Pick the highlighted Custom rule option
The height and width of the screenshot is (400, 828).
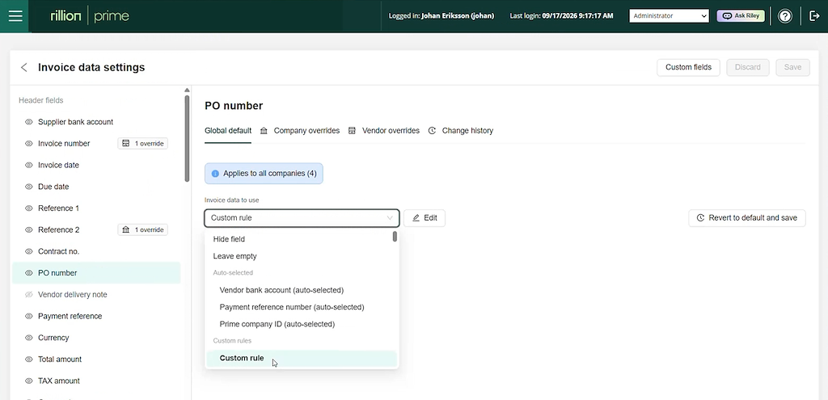pos(302,358)
